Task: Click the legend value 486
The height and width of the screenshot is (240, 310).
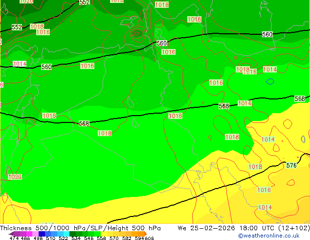Action: point(25,238)
